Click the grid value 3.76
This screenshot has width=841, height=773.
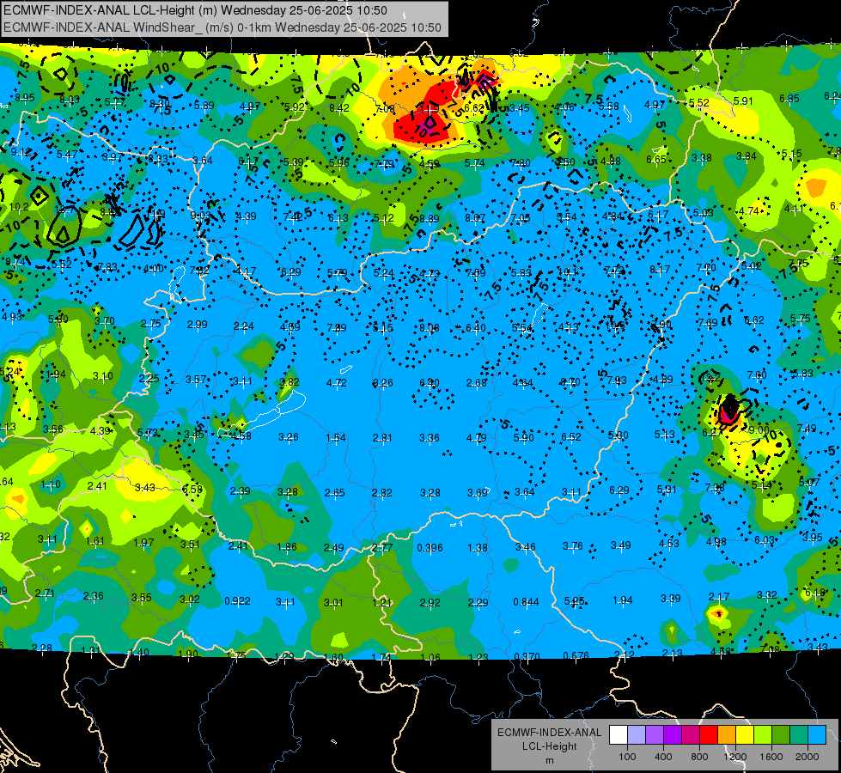click(x=572, y=545)
